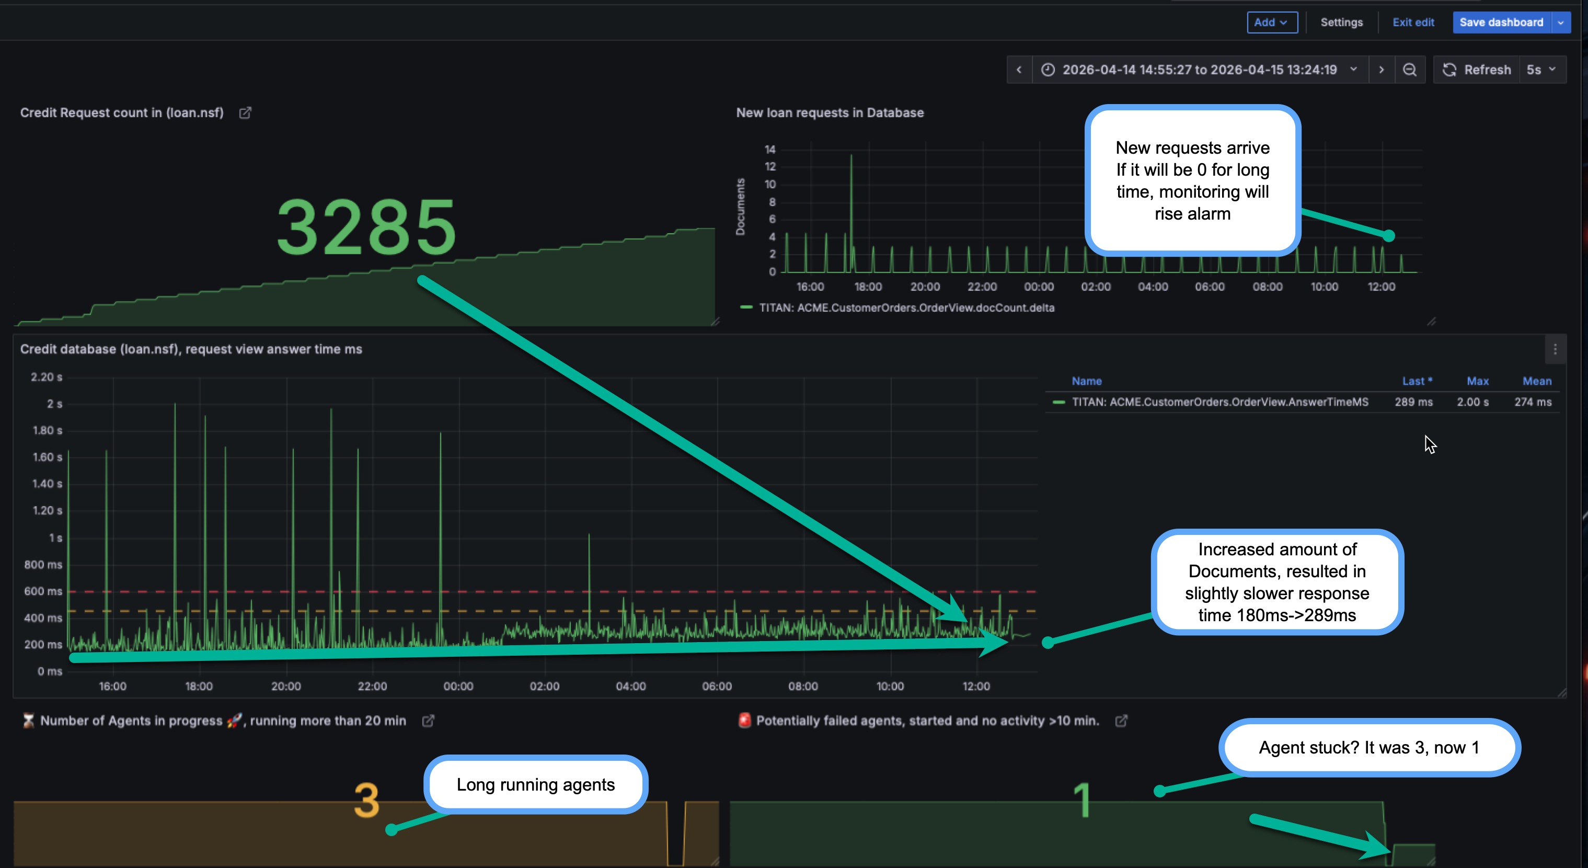Open dashboard Settings
Screen dimensions: 1588x868
tap(1341, 22)
